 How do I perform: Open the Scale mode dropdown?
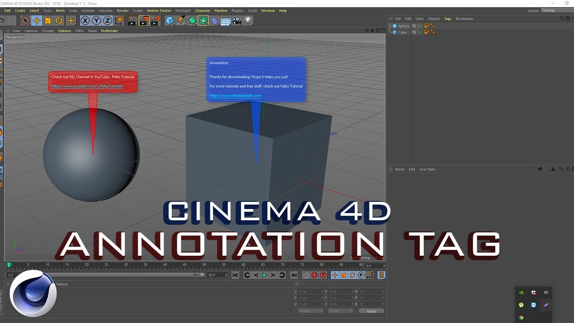[x=340, y=311]
